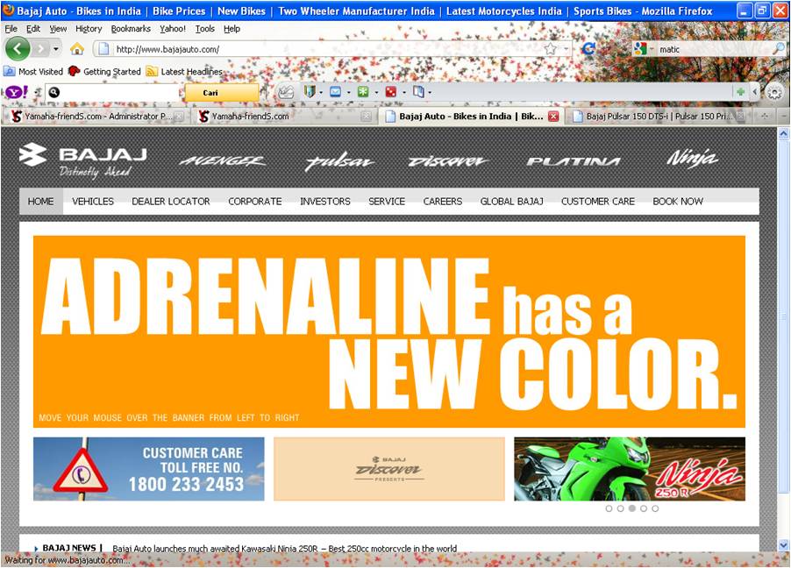
Task: Click the DEALER LOCATOR navigation link
Action: 171,202
